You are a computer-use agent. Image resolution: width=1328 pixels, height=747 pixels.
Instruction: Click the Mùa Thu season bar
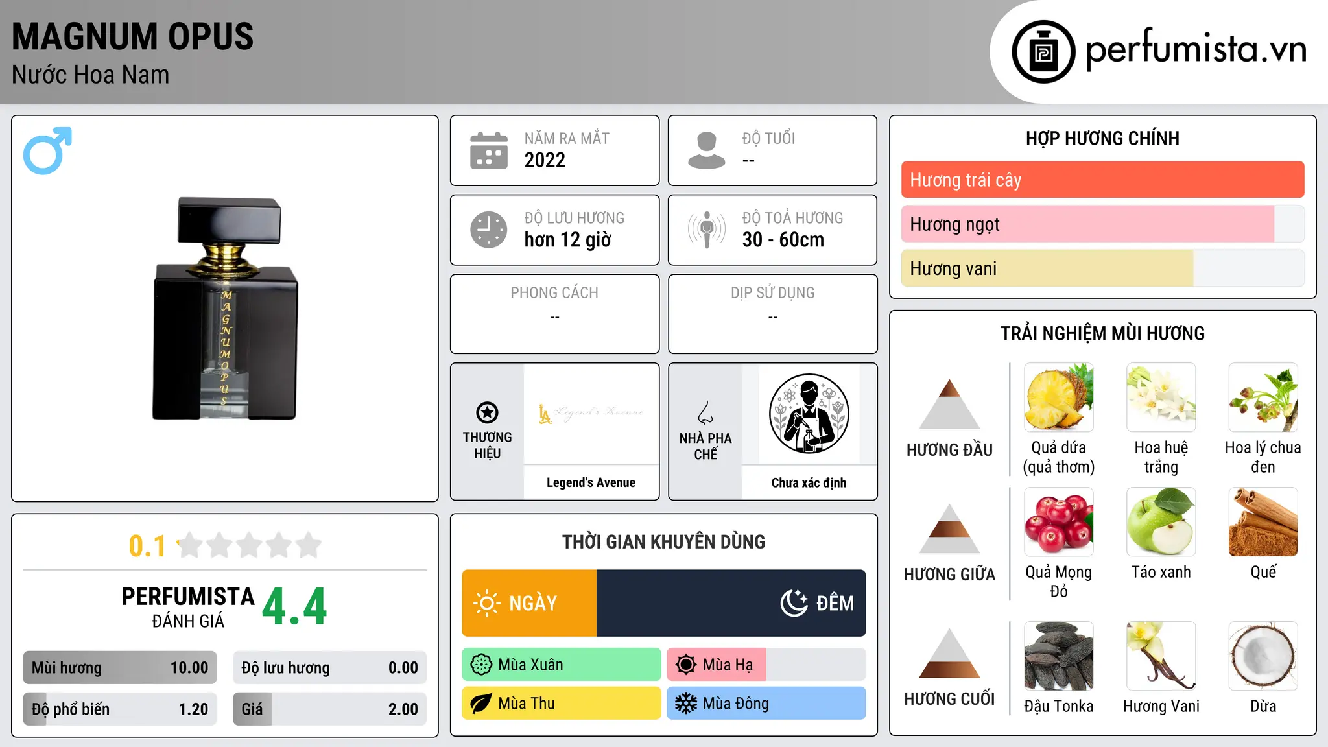562,704
